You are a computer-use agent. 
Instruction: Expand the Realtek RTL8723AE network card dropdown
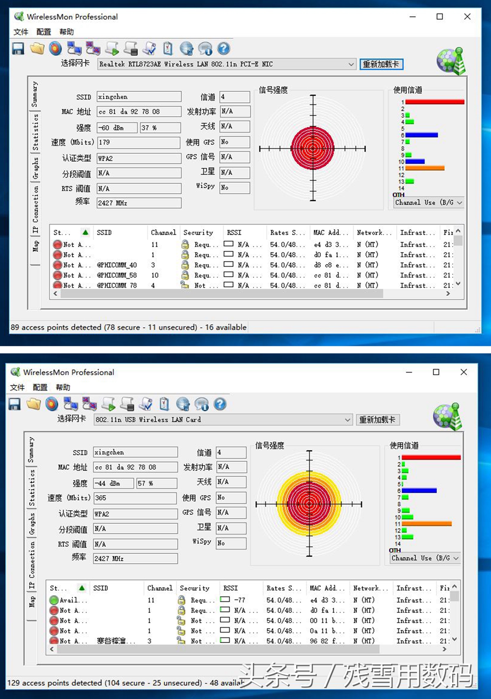(227, 64)
